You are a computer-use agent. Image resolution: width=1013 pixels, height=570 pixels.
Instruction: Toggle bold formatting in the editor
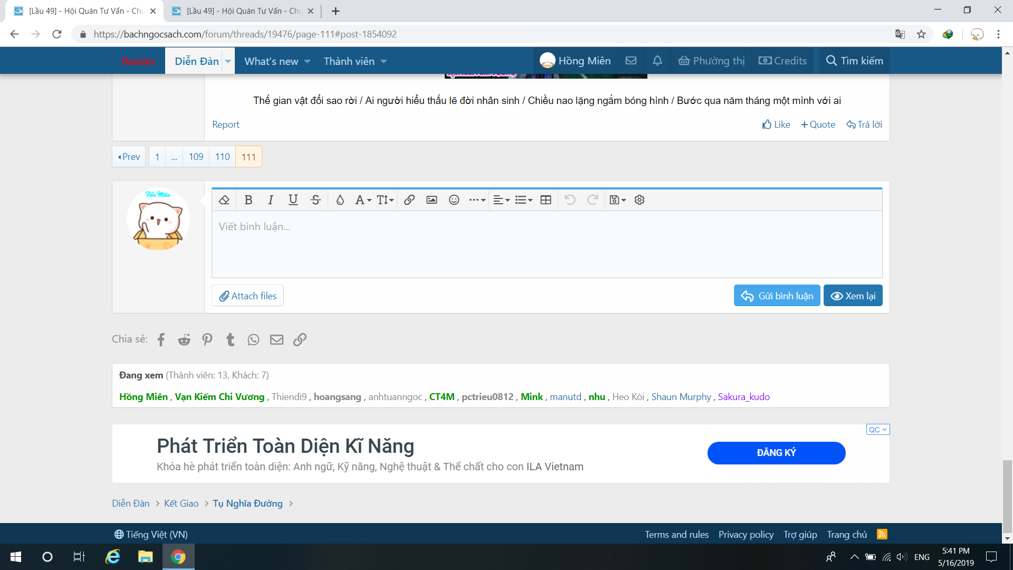click(x=249, y=200)
